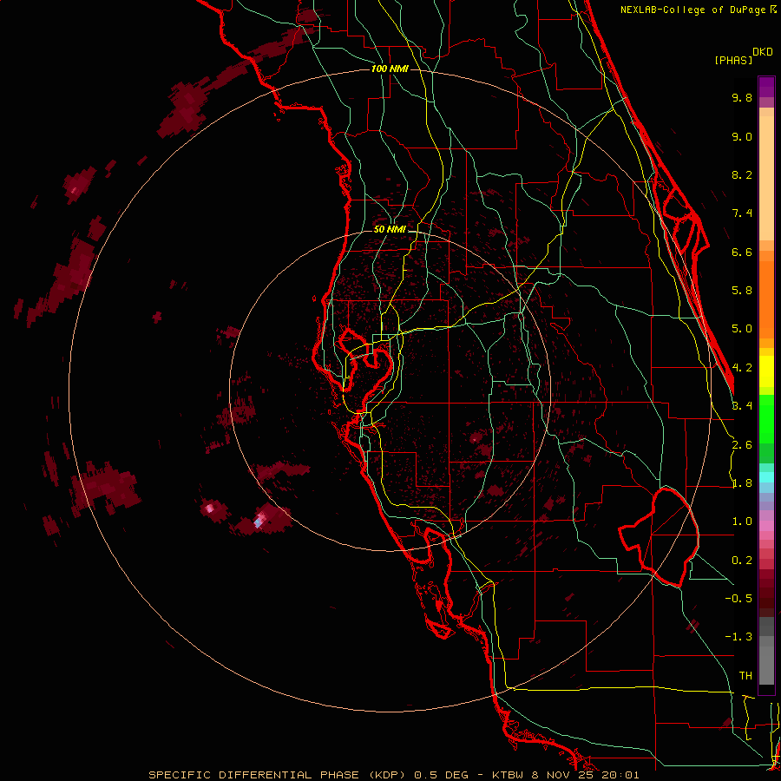The image size is (781, 781).
Task: Click the 4.2 scale value
Action: click(742, 368)
